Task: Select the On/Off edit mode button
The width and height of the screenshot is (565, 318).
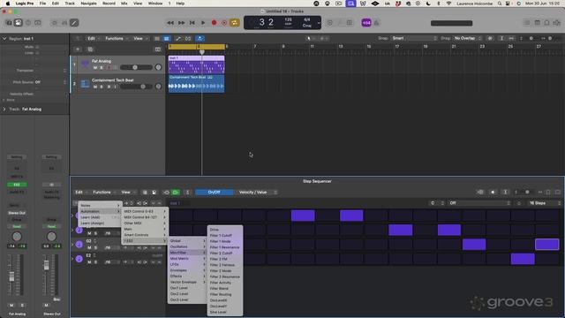Action: (214, 193)
